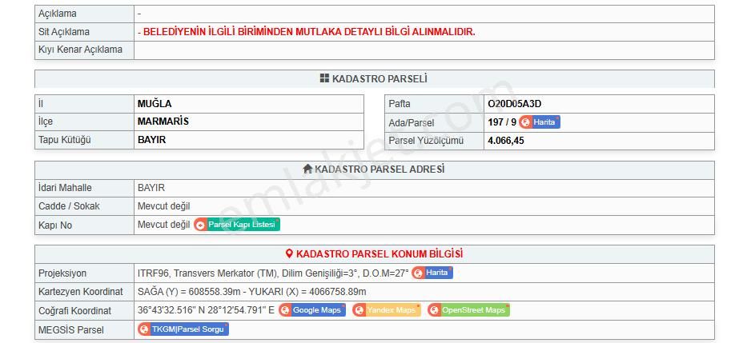Select the İlçe value MARMARİS
747x343 pixels.
click(x=163, y=122)
